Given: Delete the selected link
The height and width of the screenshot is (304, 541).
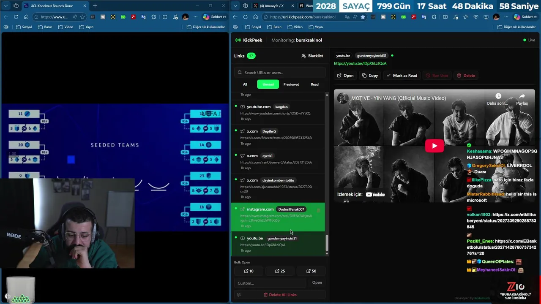Looking at the screenshot, I should (x=466, y=76).
